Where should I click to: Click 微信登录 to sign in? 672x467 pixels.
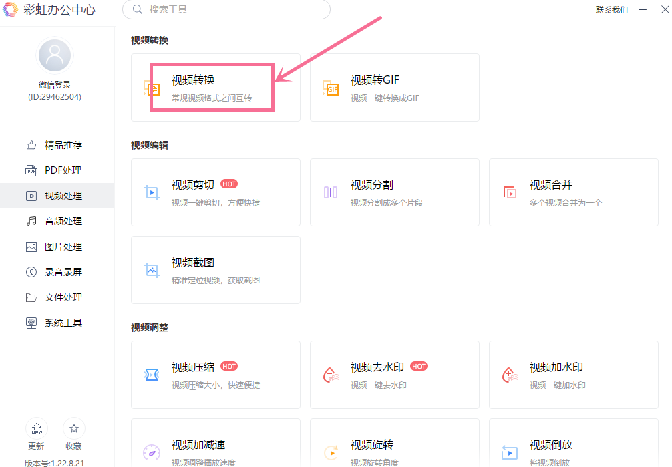point(55,85)
